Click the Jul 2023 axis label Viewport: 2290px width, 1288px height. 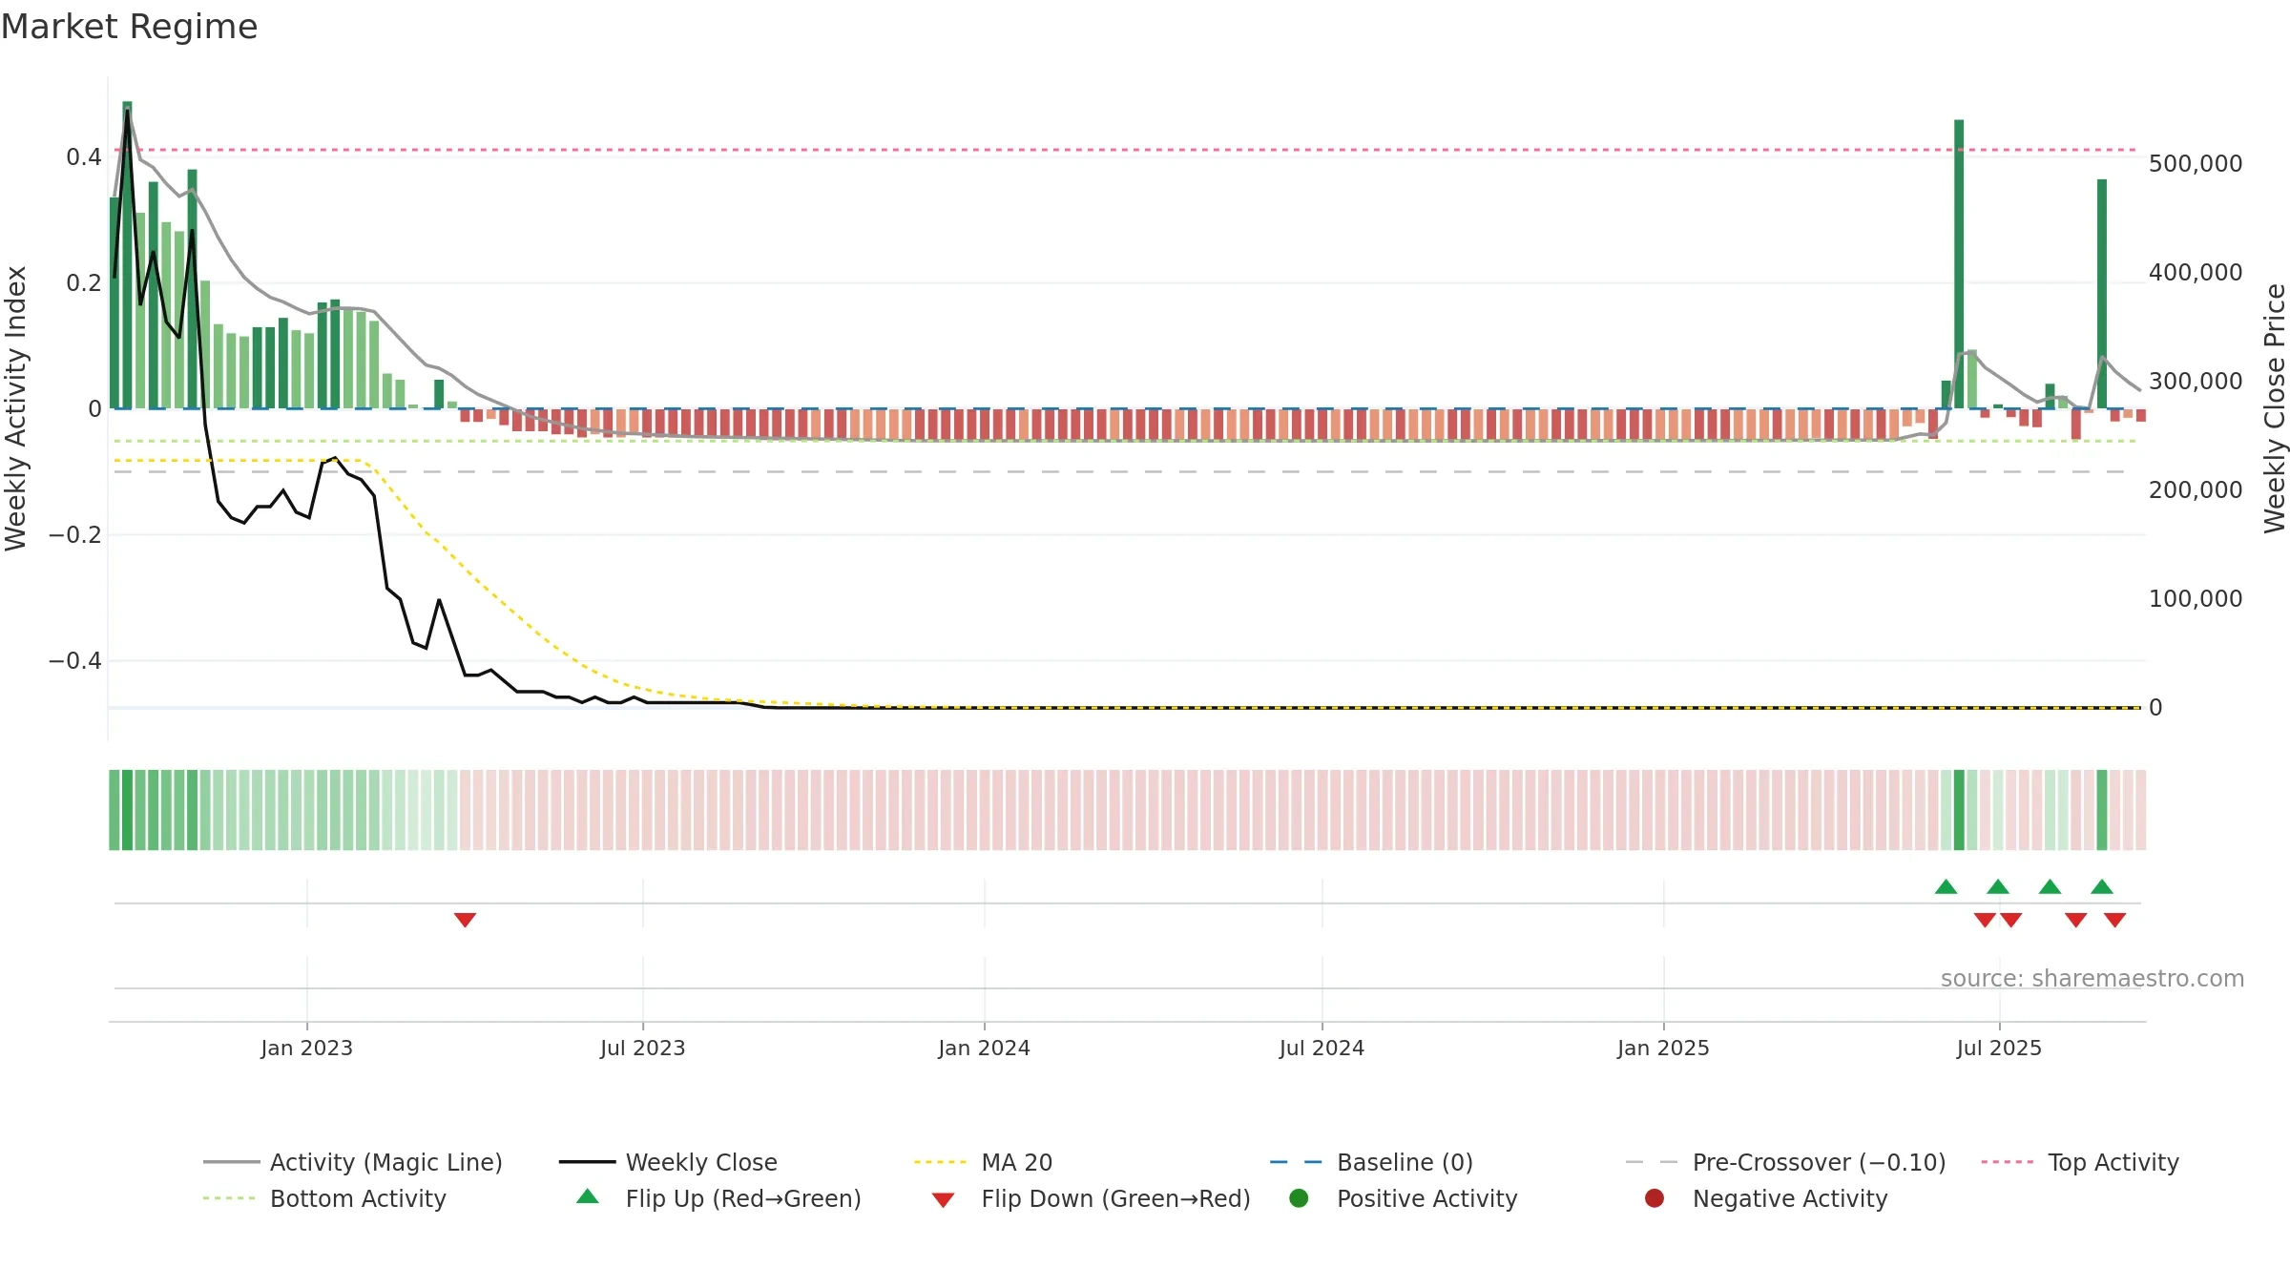pyautogui.click(x=642, y=1048)
